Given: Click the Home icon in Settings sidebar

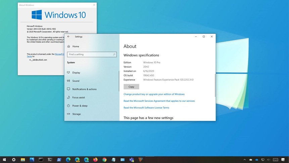Looking at the screenshot, I should pos(68,46).
